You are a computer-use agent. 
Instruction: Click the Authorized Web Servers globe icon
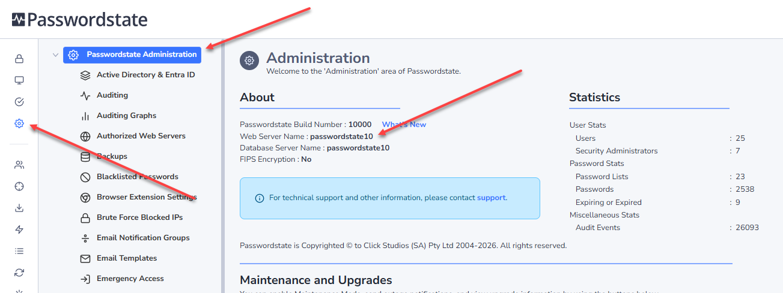(x=85, y=136)
